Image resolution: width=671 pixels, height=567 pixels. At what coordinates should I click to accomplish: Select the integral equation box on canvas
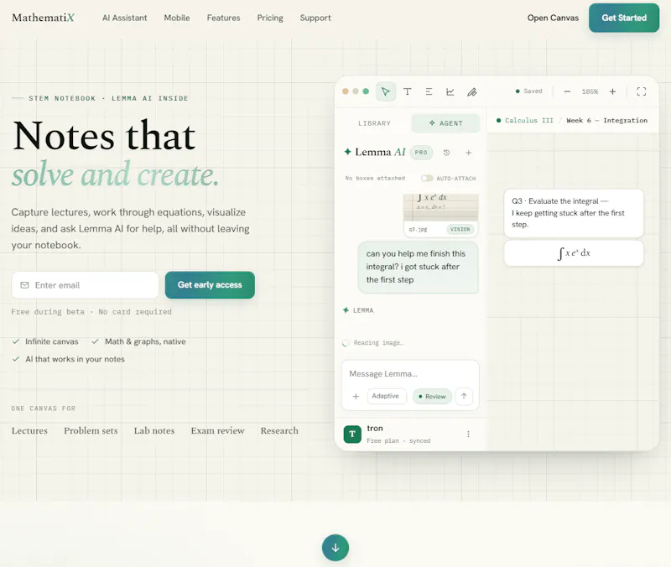click(x=574, y=253)
